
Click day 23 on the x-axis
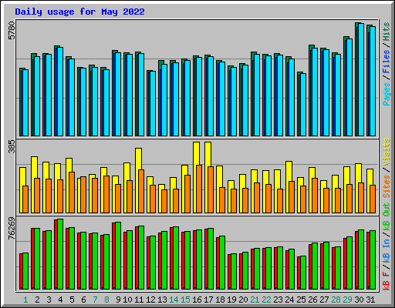coord(278,300)
